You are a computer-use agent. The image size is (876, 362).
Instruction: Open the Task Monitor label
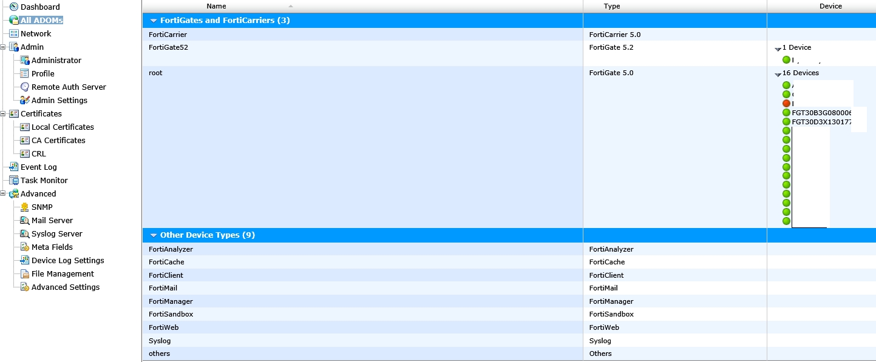44,180
